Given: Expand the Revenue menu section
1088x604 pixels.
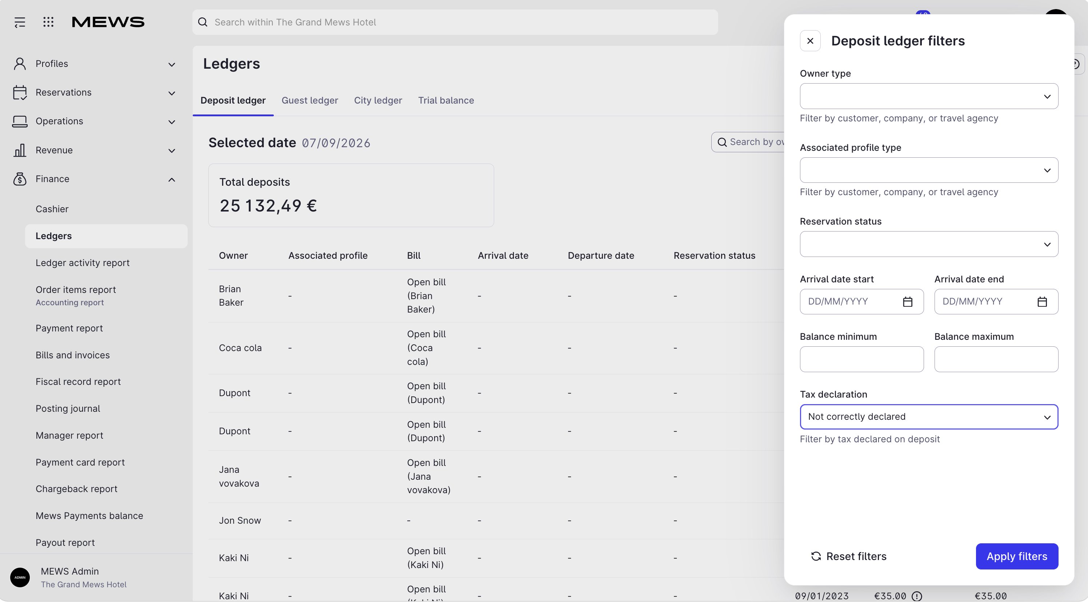Looking at the screenshot, I should (x=172, y=151).
